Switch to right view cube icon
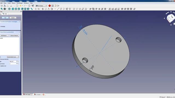175x98 pixels. pyautogui.click(x=19, y=9)
